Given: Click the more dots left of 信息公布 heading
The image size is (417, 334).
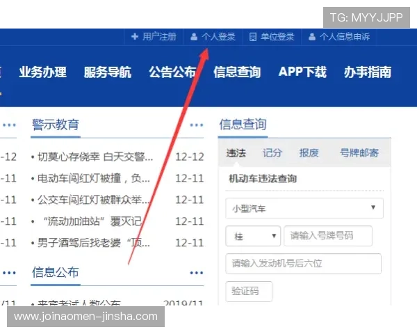Looking at the screenshot, I should (9, 273).
